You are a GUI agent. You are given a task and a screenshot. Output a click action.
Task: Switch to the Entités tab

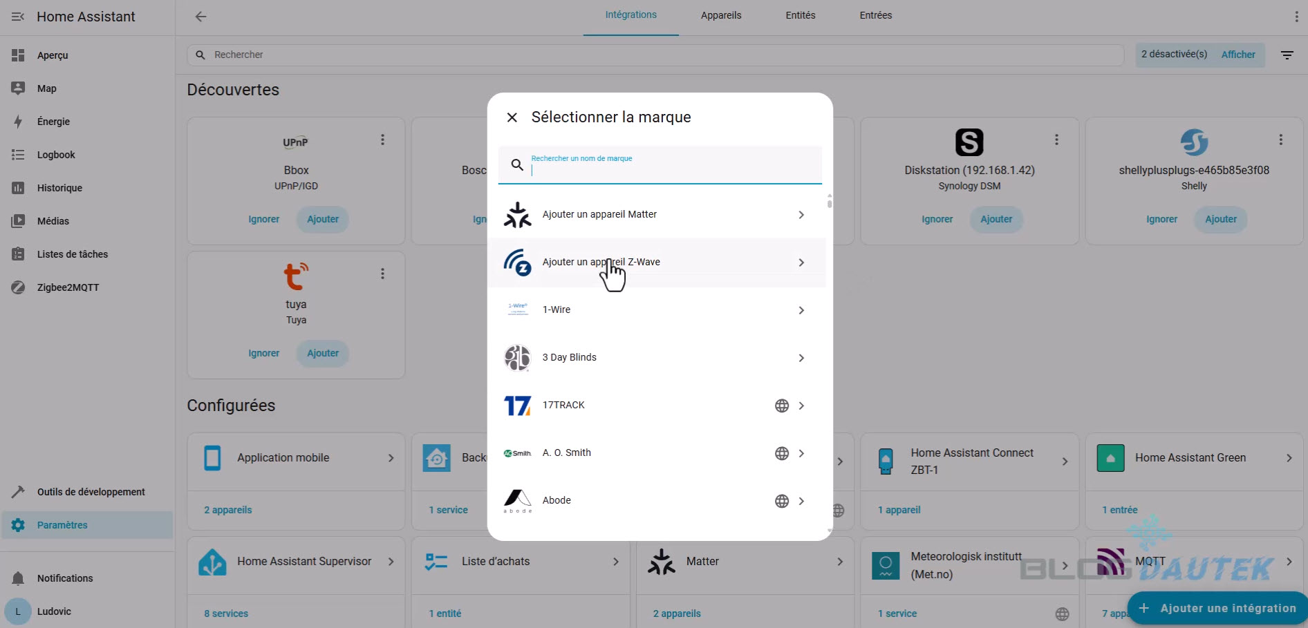(800, 15)
